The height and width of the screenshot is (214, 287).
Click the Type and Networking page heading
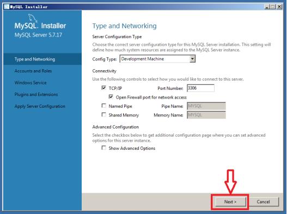point(125,26)
